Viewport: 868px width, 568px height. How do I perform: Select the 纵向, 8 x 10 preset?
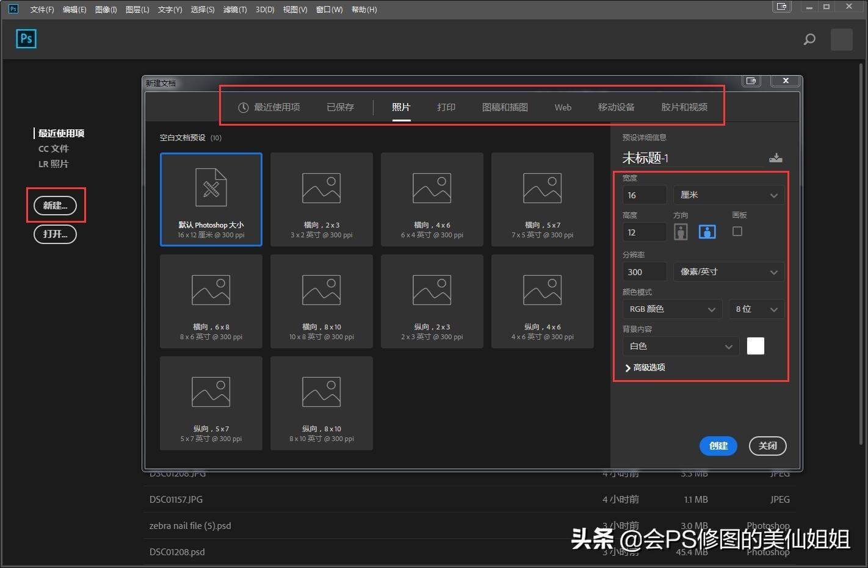[322, 403]
